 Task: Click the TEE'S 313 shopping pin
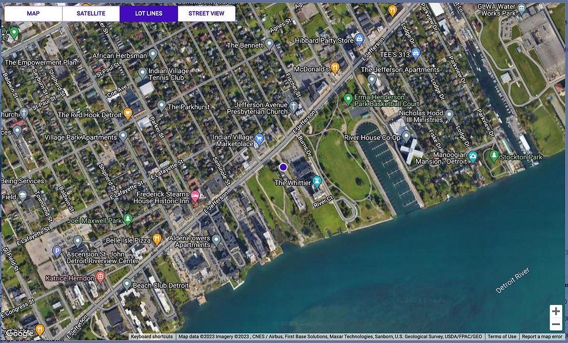tap(416, 54)
